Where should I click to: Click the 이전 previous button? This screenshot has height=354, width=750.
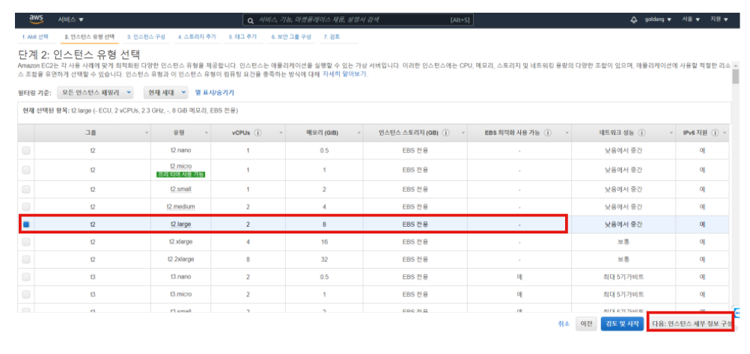pos(586,324)
